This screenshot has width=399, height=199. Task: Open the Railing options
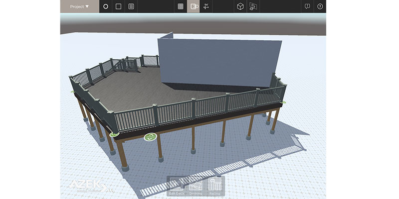[214, 186]
